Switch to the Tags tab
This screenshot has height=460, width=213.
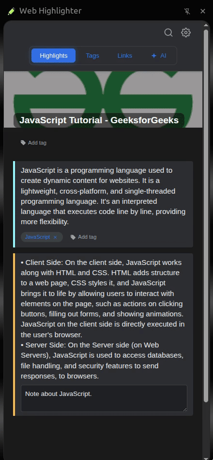click(92, 56)
